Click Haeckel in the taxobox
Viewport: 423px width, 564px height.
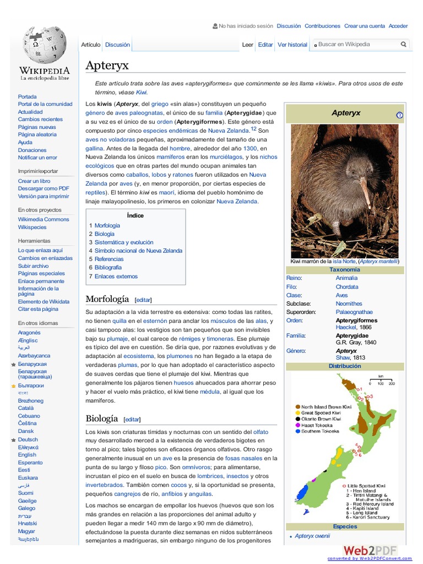click(x=346, y=327)
